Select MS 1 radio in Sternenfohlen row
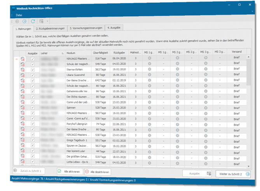Image resolution: width=260 pixels, height=191 pixels. point(149,69)
